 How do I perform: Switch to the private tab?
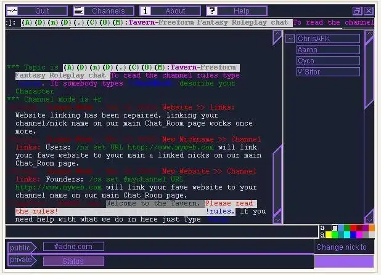[x=22, y=260]
